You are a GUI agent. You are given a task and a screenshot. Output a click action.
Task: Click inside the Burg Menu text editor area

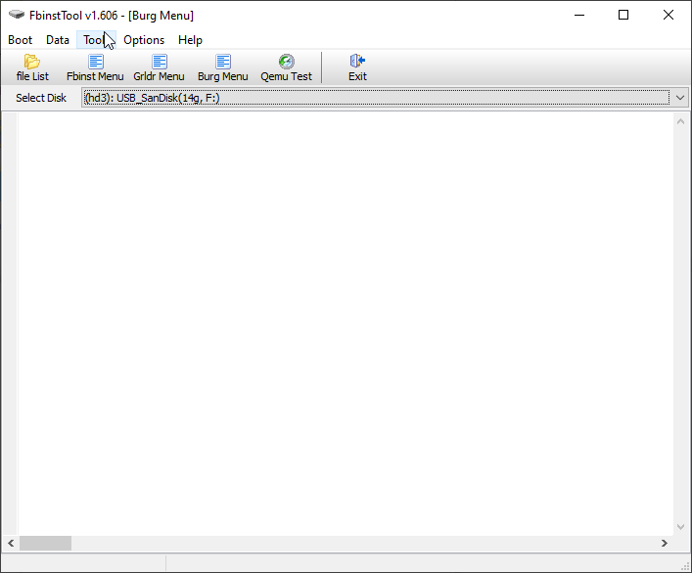point(346,324)
